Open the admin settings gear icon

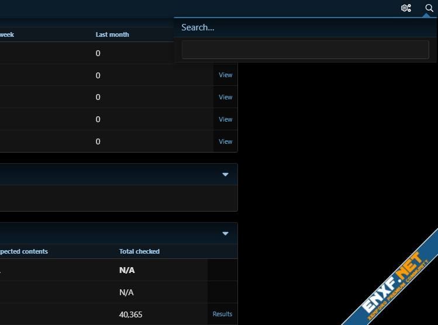tap(406, 8)
